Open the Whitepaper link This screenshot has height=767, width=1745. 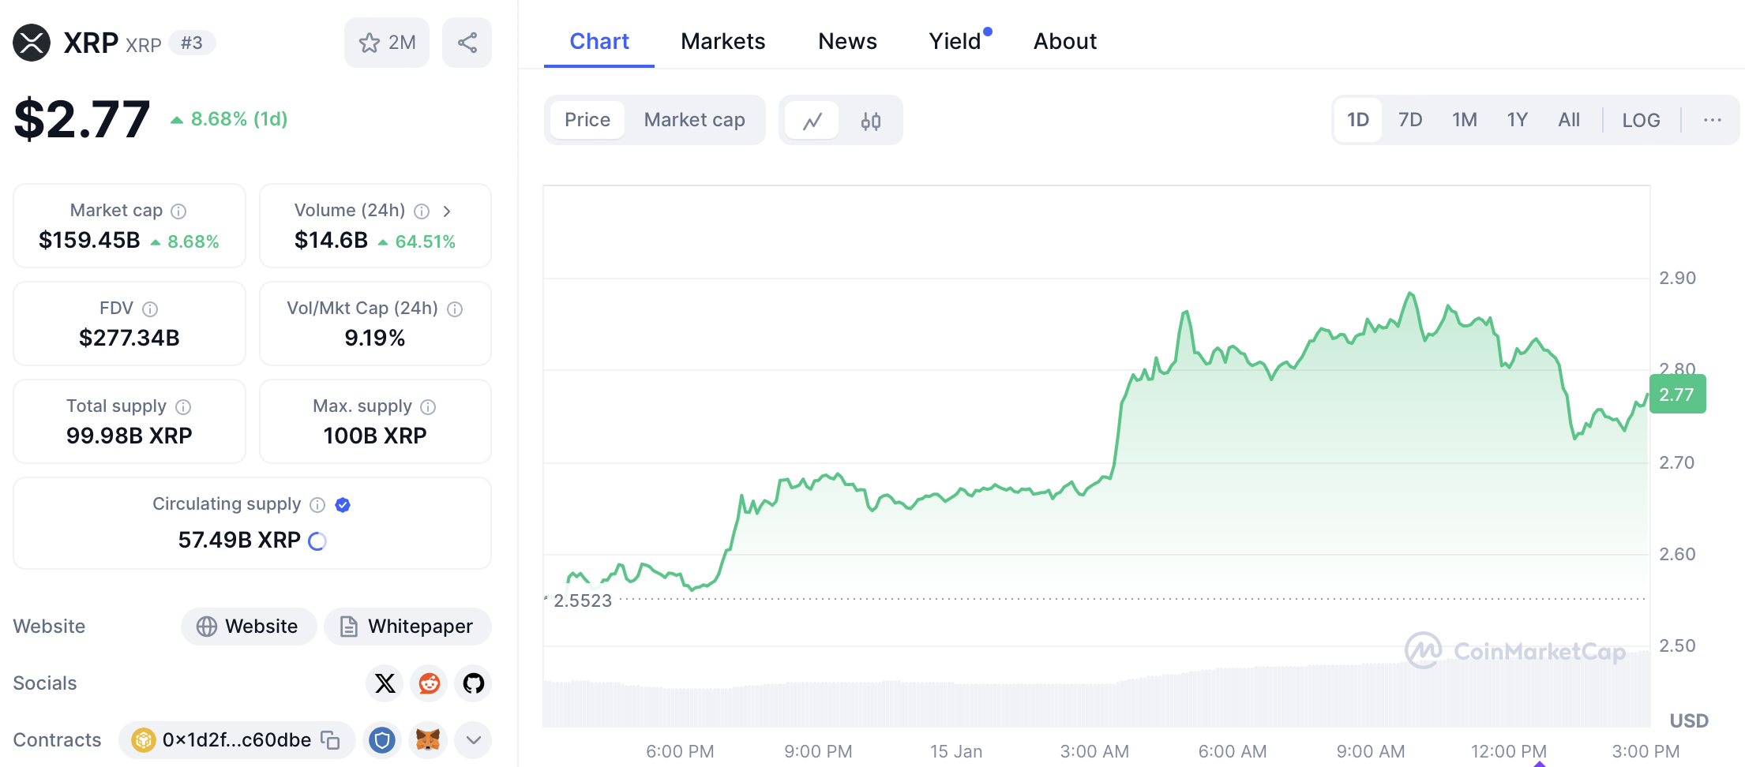tap(407, 627)
